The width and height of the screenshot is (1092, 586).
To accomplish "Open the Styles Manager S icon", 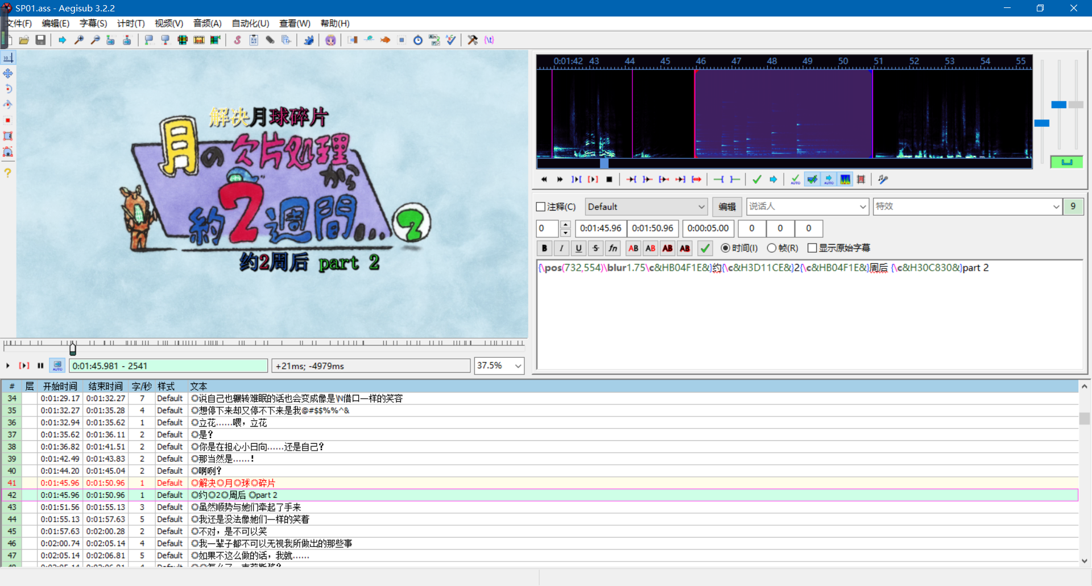I will [237, 40].
